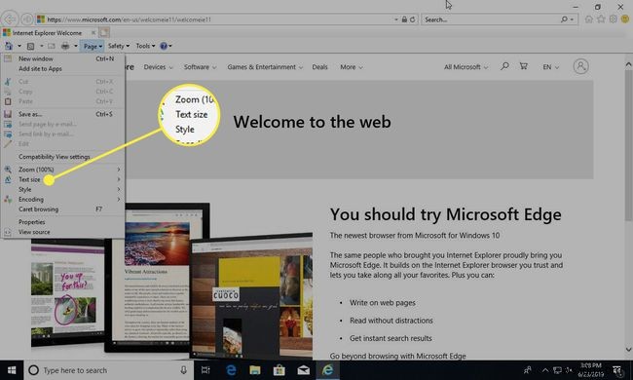Click the blue Help question mark icon

pos(163,46)
